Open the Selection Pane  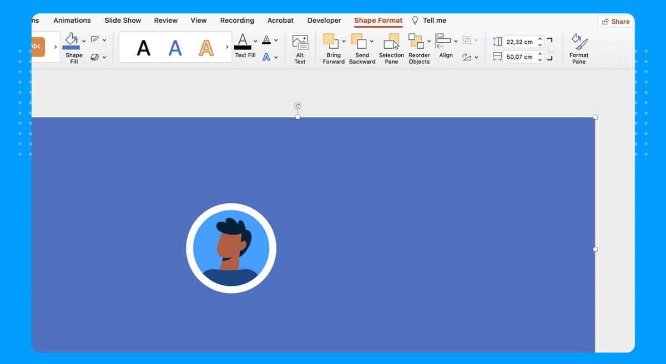[392, 49]
